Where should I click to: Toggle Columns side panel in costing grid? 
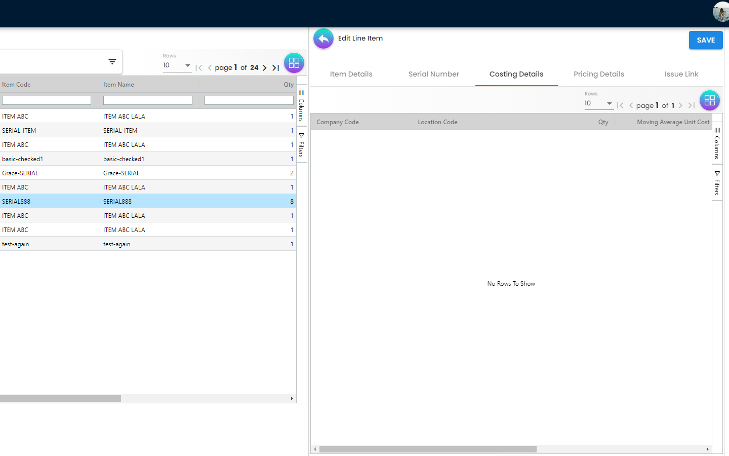coord(717,143)
